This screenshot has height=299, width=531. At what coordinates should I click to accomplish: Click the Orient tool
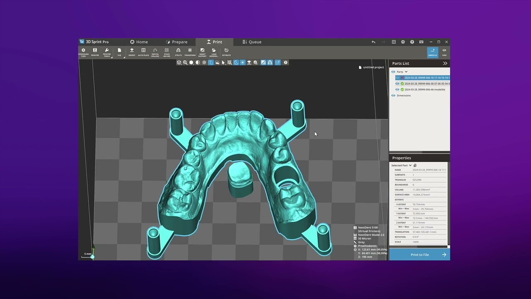pos(132,52)
